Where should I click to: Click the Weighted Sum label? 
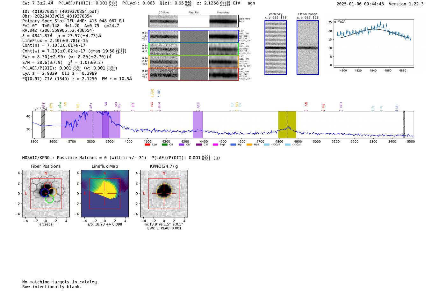[x=244, y=20]
